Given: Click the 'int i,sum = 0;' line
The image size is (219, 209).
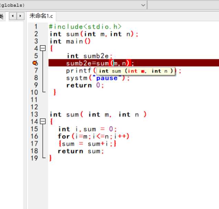Looking at the screenshot, I should click(87, 129).
